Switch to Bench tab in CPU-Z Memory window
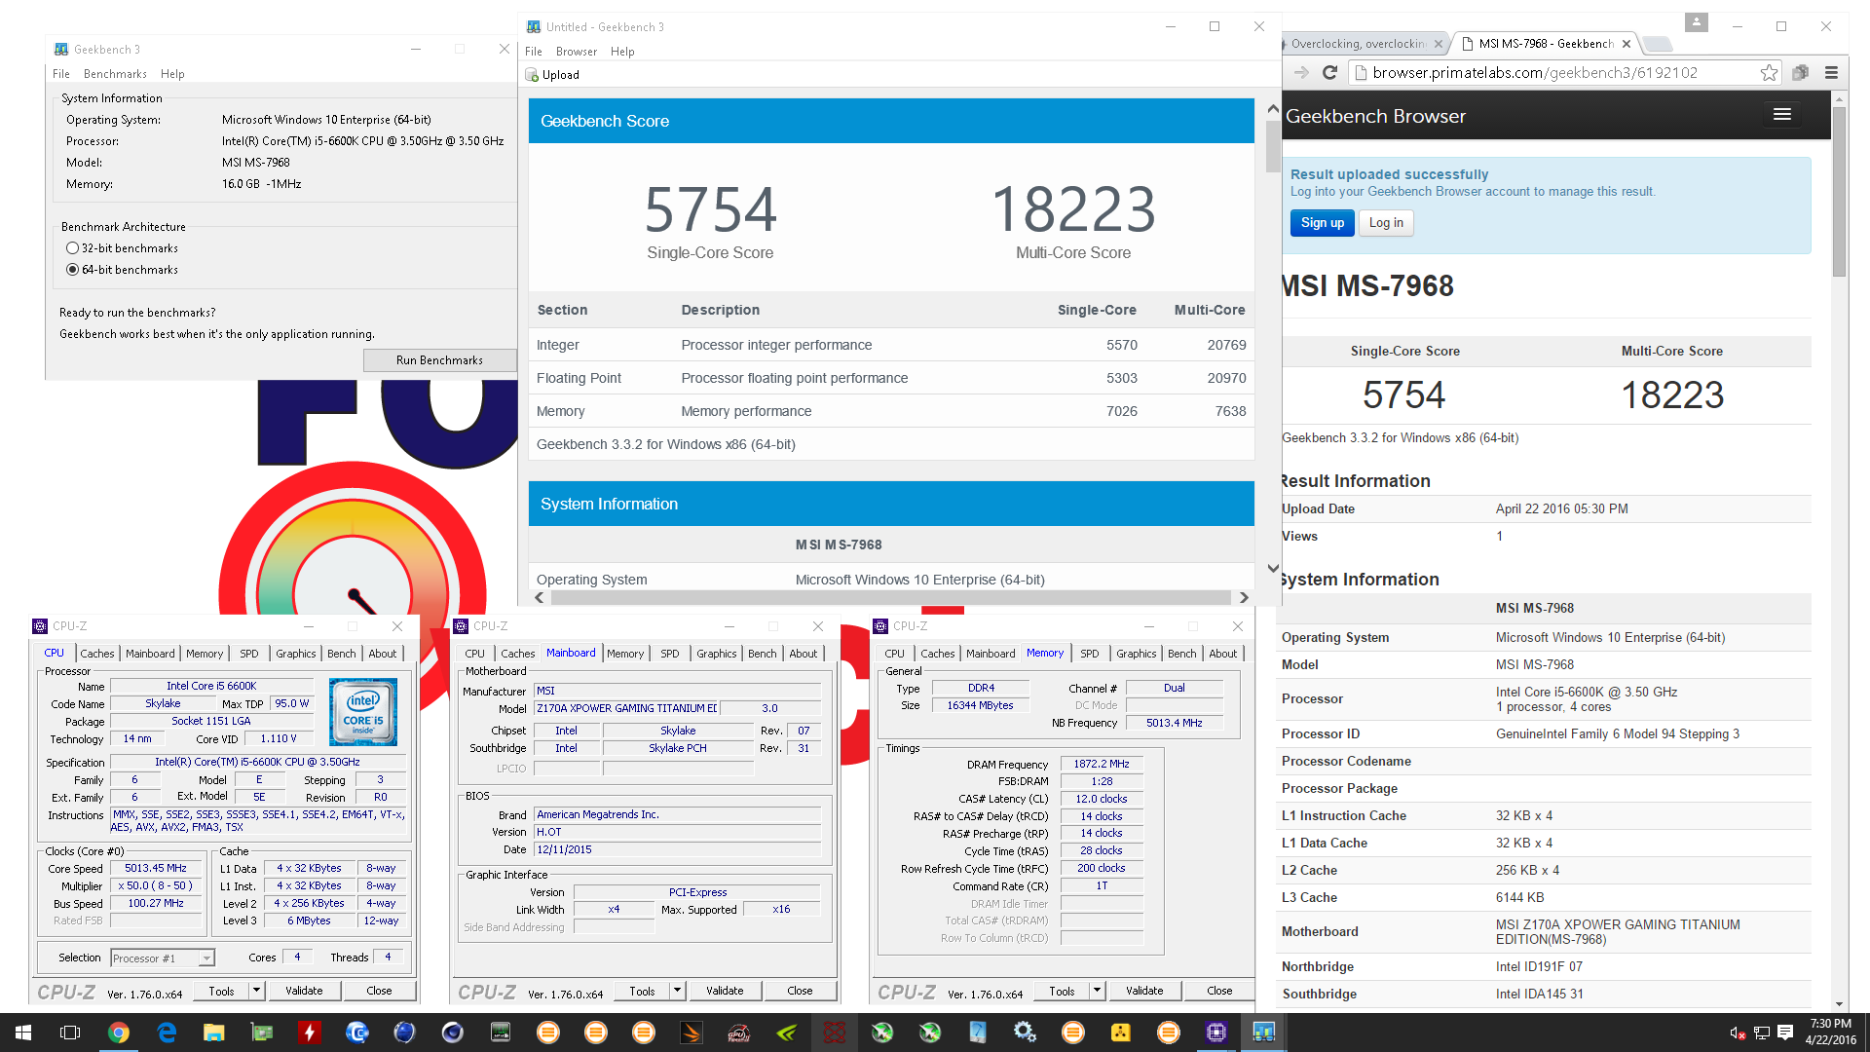 (1182, 654)
